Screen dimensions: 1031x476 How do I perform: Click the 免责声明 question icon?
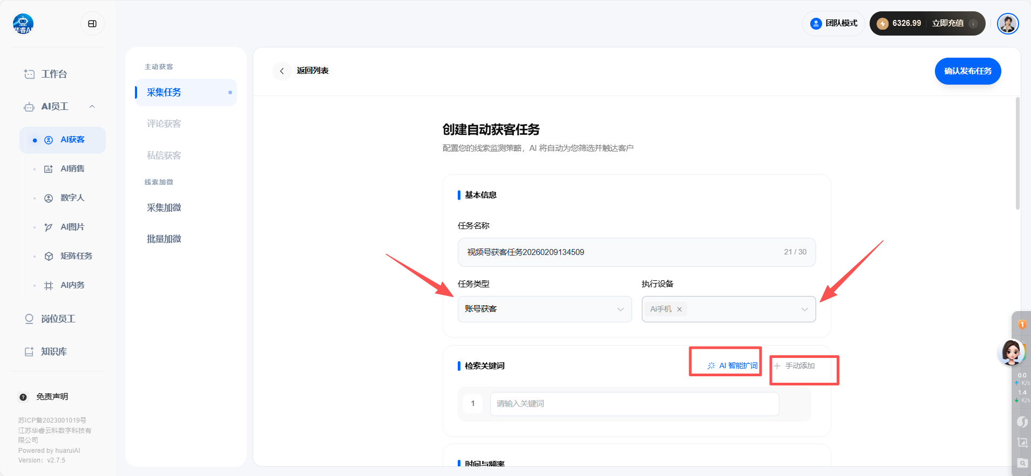pyautogui.click(x=23, y=397)
